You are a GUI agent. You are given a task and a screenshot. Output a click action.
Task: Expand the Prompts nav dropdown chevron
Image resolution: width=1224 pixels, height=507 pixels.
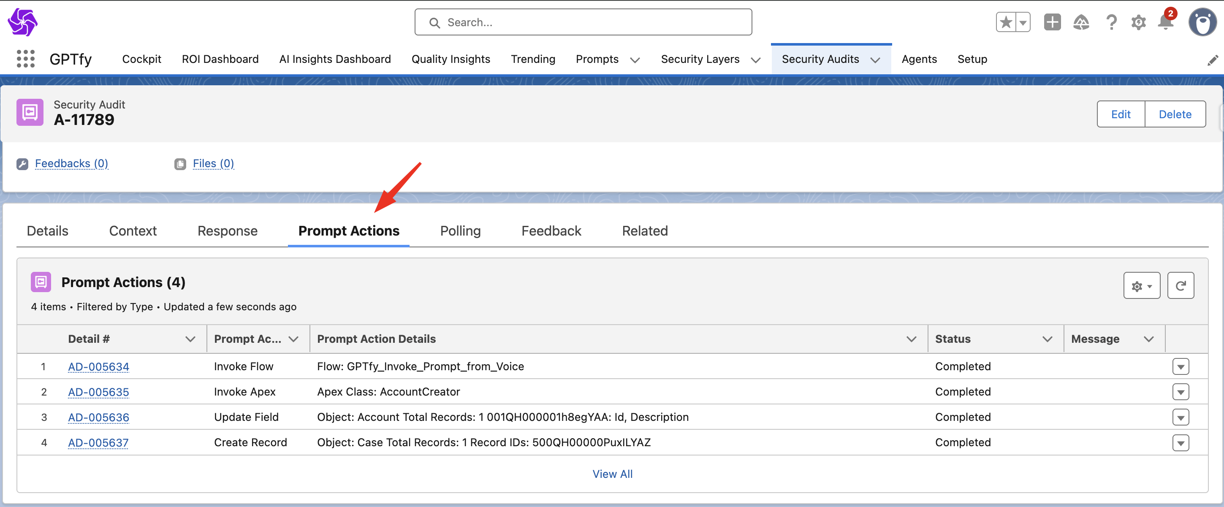[x=635, y=60]
